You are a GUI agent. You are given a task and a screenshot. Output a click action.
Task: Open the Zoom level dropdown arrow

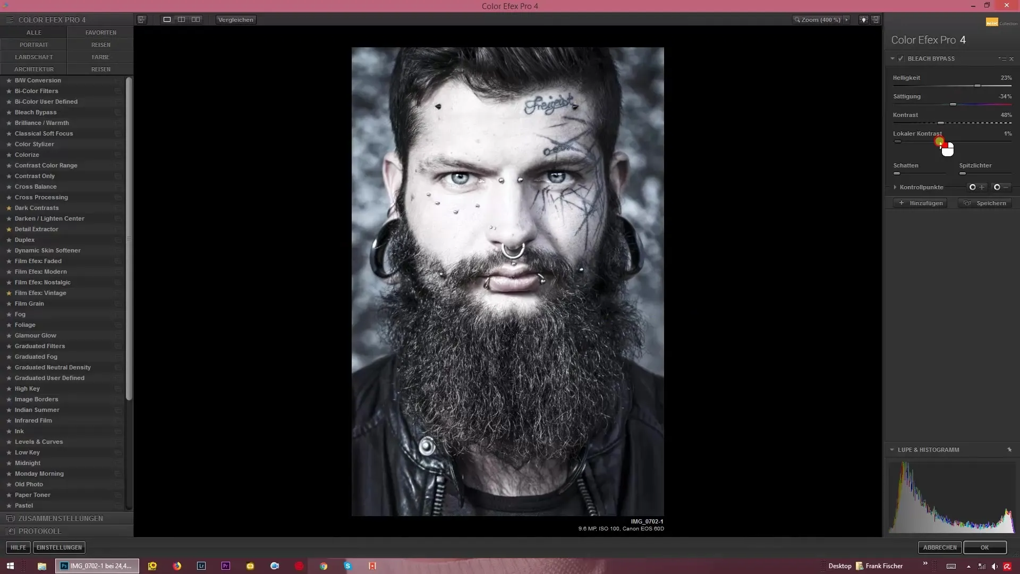tap(847, 20)
